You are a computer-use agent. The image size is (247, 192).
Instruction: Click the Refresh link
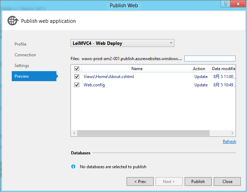click(229, 142)
